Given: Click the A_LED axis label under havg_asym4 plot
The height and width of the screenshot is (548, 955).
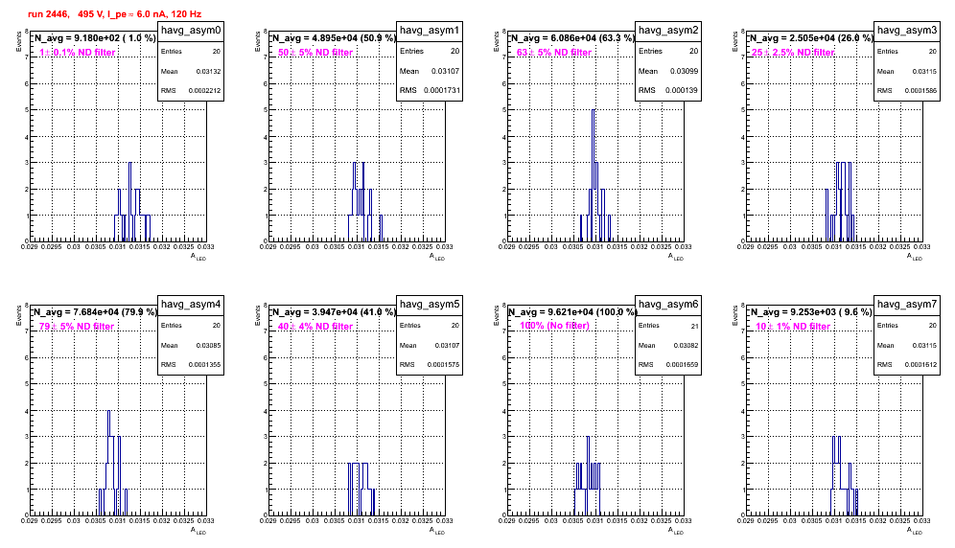Looking at the screenshot, I should pos(198,531).
